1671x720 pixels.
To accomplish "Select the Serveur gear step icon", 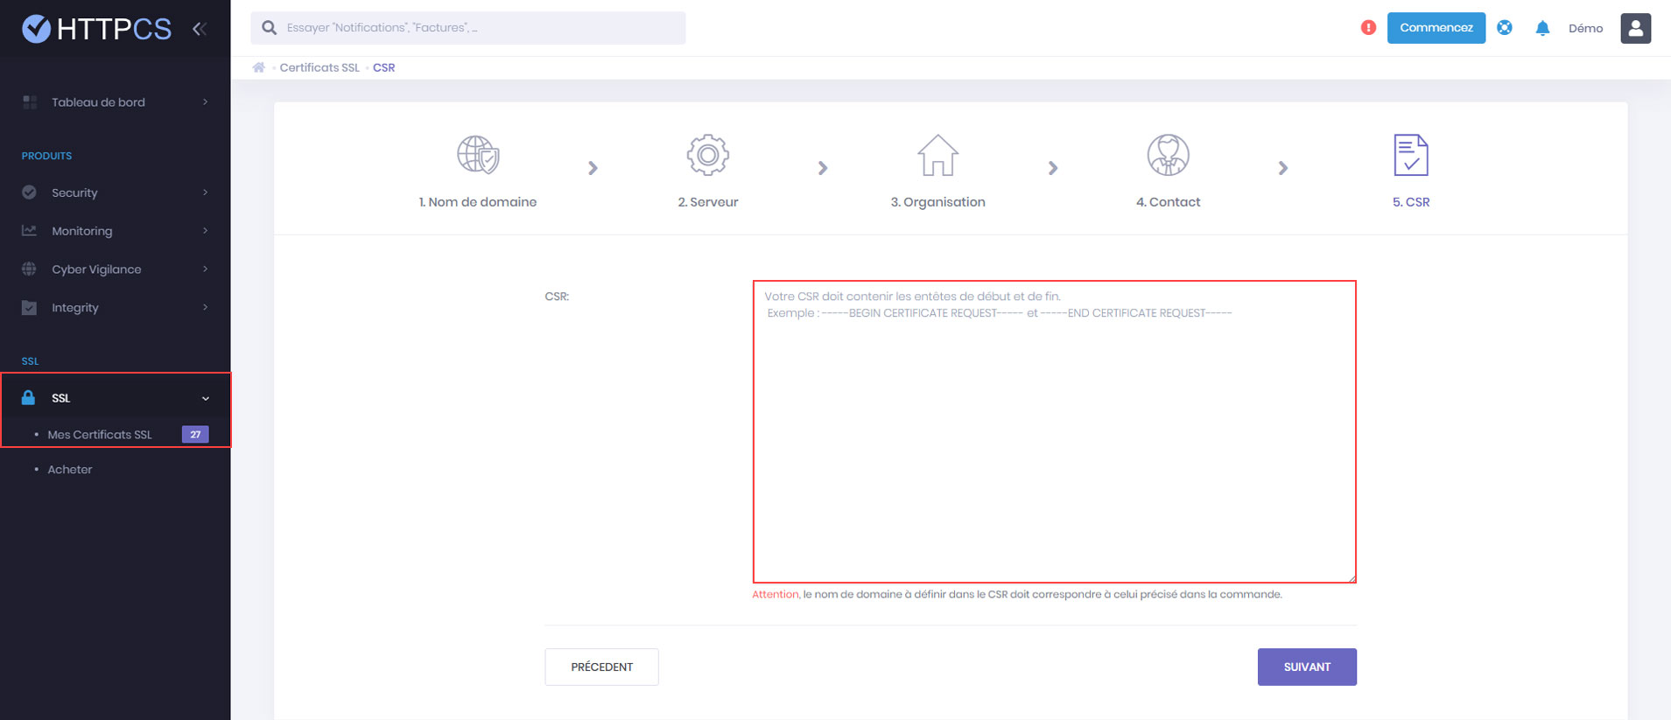I will tap(707, 156).
